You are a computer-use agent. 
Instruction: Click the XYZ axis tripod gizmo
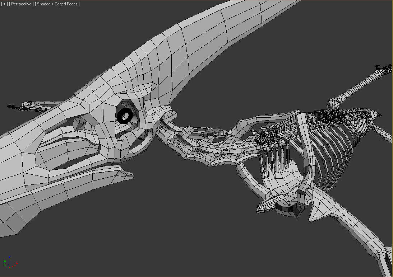coord(10,262)
